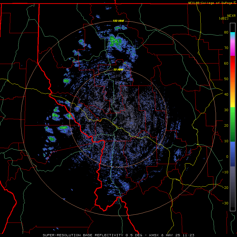Click the 60 dBZ scale value
This screenshot has width=237, height=237.
226,63
